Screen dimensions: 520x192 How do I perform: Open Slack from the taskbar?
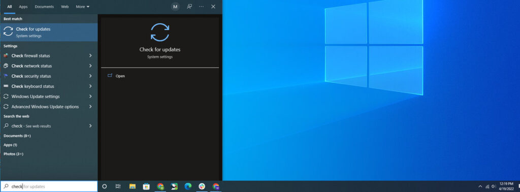202,186
